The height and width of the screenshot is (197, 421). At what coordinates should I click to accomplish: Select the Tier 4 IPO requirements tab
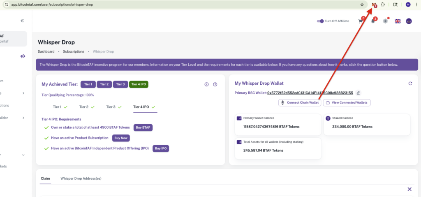click(145, 107)
